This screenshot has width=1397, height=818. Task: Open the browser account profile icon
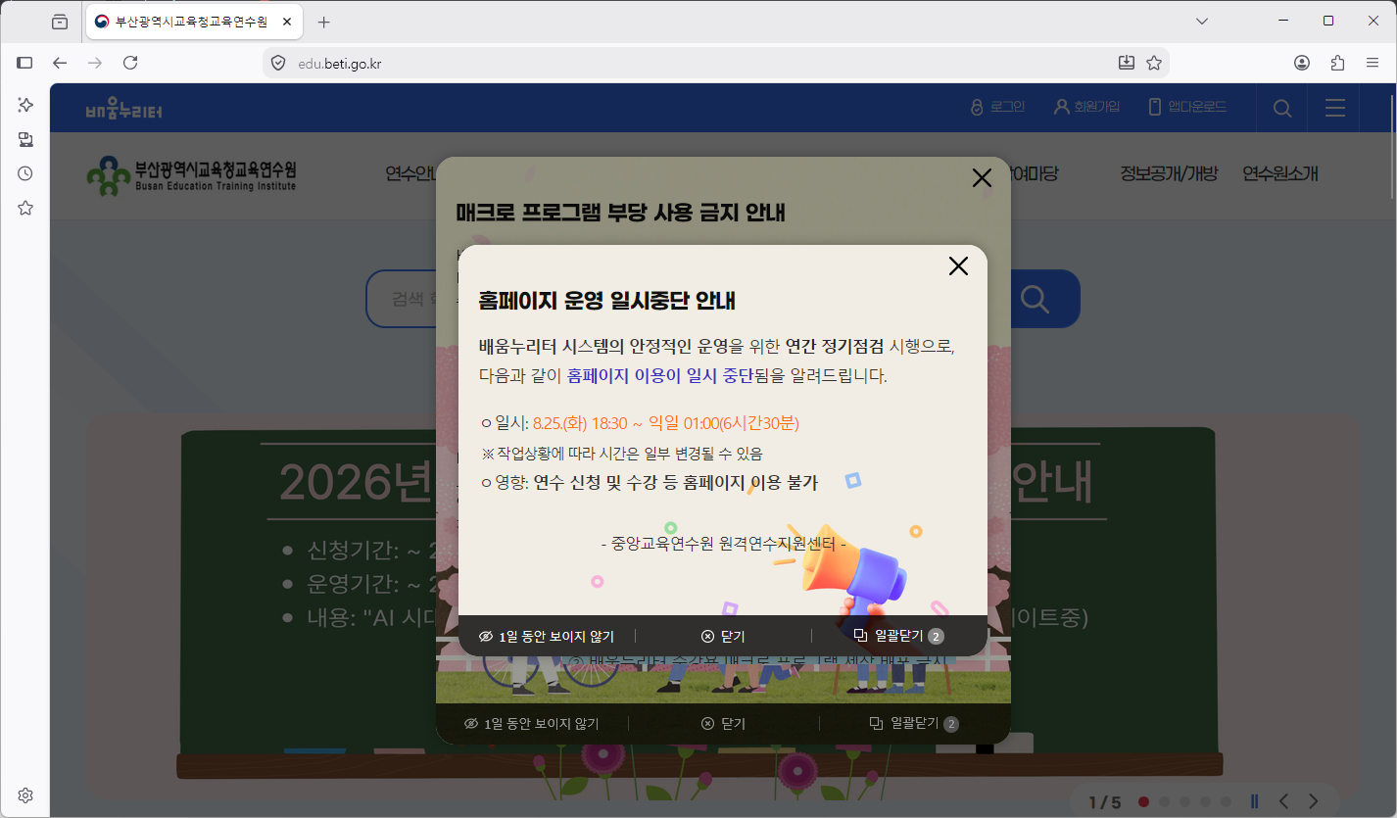point(1302,63)
